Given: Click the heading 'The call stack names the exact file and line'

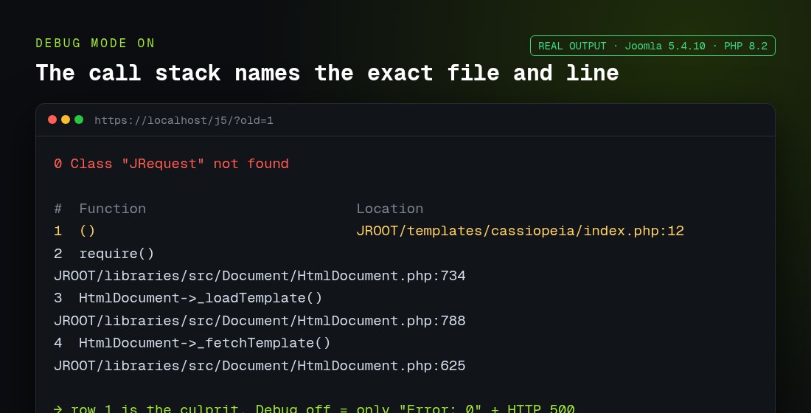Looking at the screenshot, I should pos(327,73).
